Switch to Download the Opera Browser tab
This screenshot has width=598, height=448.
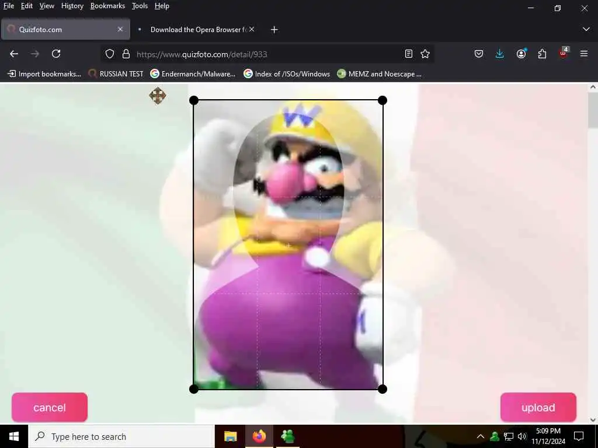click(x=194, y=29)
